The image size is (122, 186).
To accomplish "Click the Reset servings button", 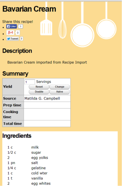I will point(39,87).
